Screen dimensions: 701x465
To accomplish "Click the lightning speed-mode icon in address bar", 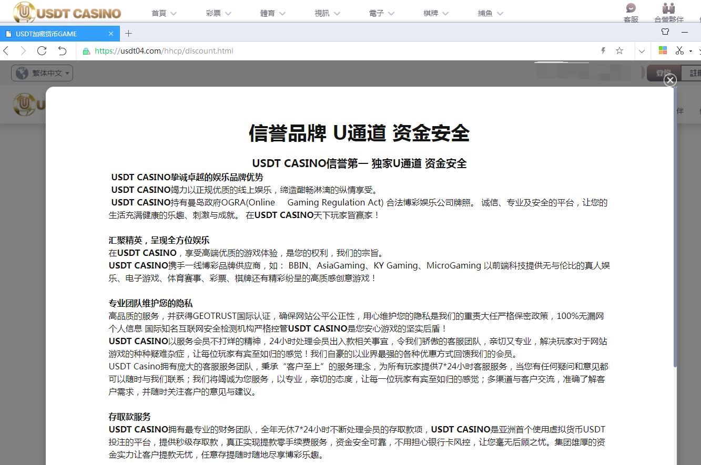I will pos(603,51).
